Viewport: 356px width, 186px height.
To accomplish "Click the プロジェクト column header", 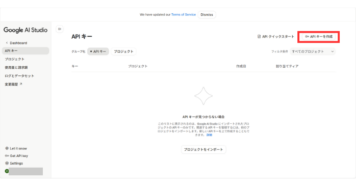I will pos(138,66).
